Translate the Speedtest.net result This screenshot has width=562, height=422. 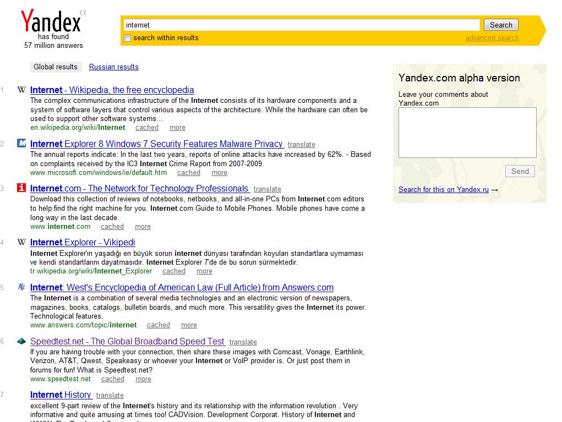tap(243, 342)
